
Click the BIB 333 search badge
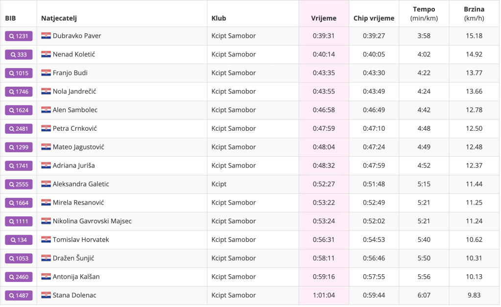pyautogui.click(x=19, y=54)
